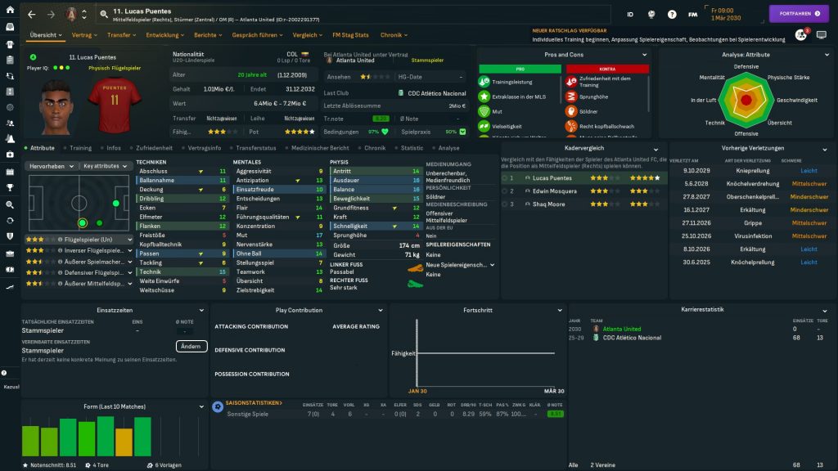Open the Vertrag menu
Image resolution: width=838 pixels, height=471 pixels.
[83, 35]
